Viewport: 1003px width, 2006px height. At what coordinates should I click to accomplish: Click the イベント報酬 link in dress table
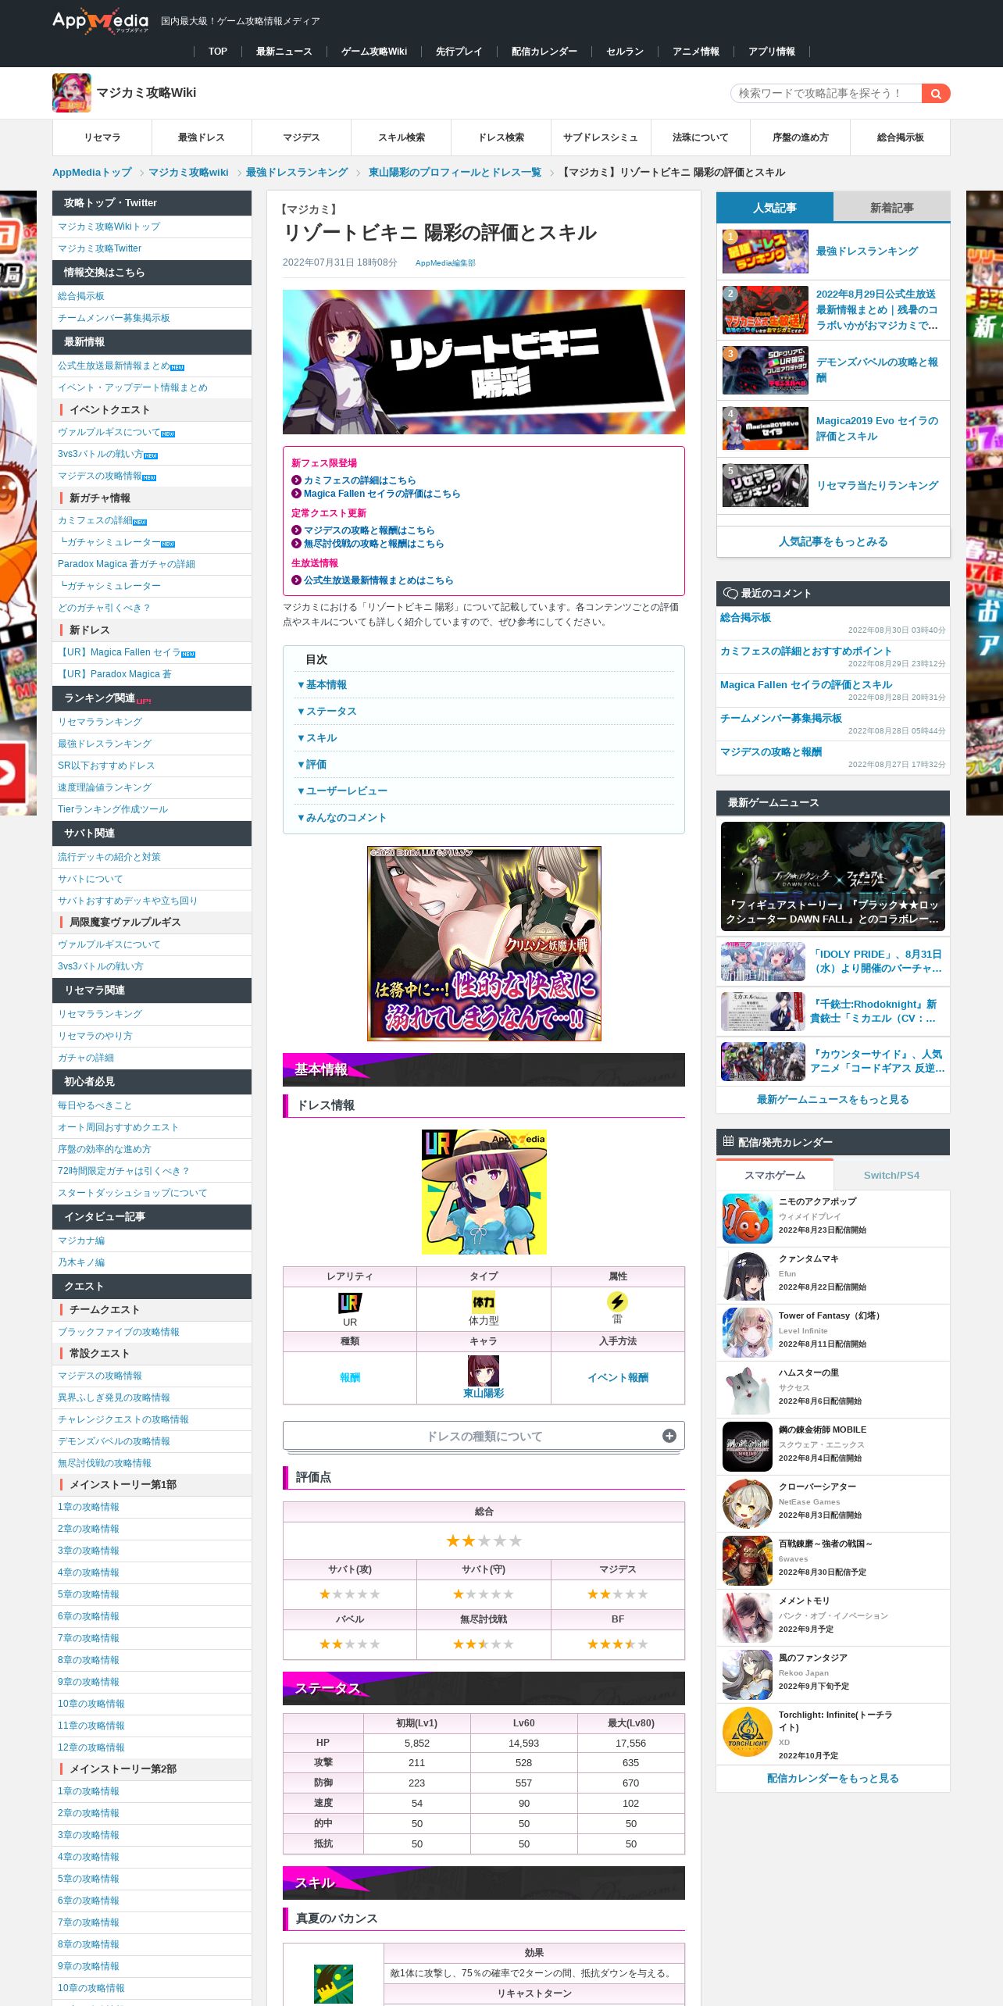[618, 1377]
